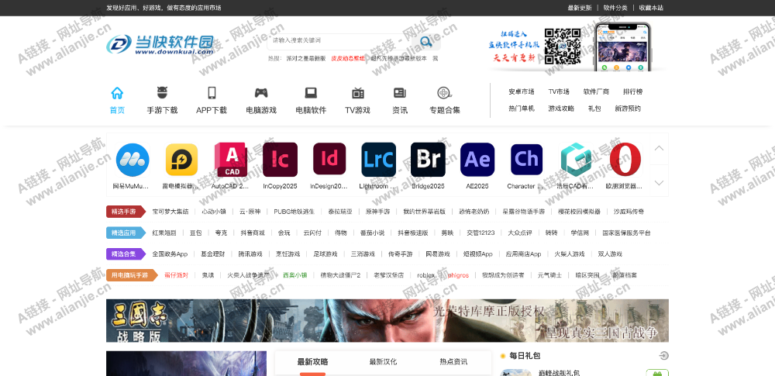Open 游戏攻略 menu link
This screenshot has width=775, height=376.
pos(561,109)
